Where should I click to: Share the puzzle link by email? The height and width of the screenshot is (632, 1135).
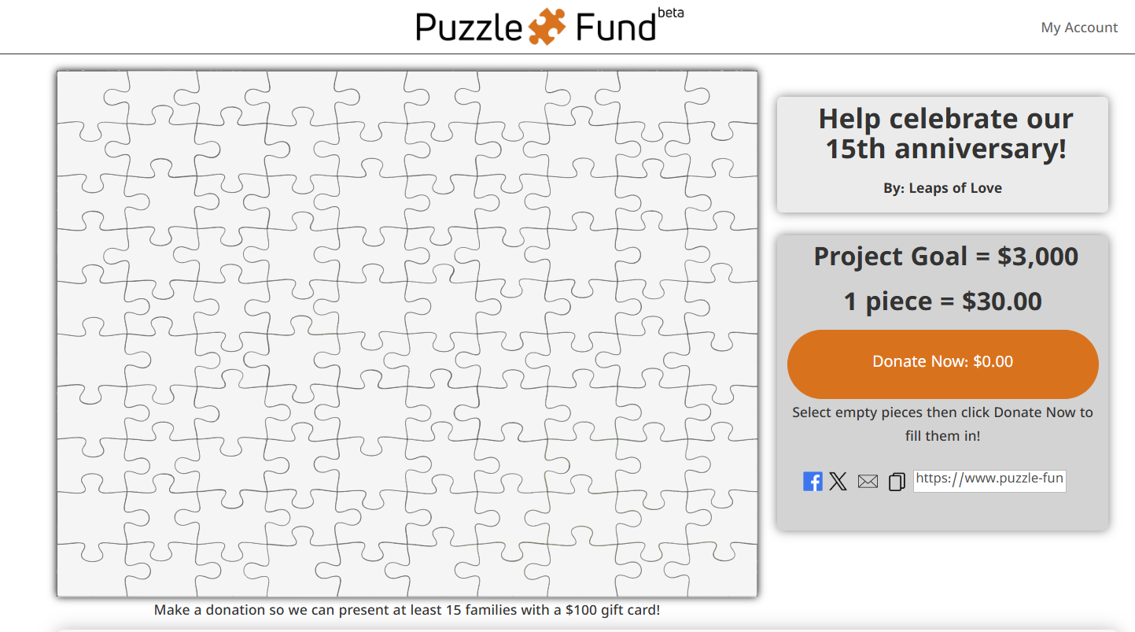(868, 482)
